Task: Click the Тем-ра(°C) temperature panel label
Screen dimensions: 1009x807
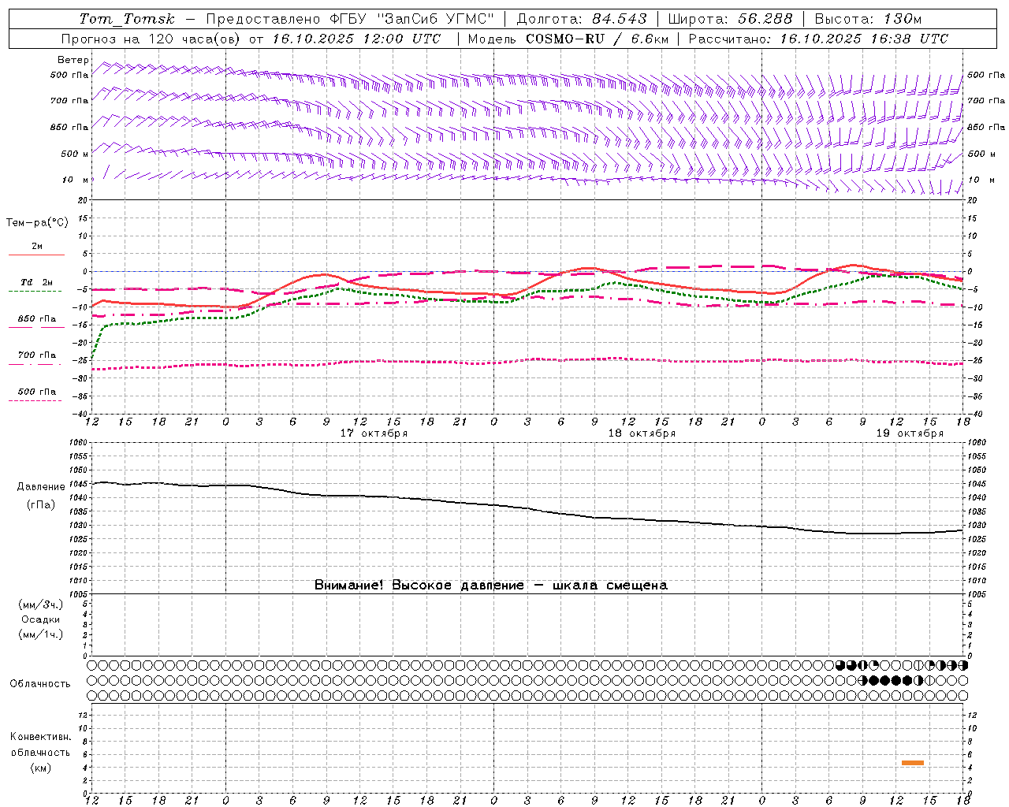Action: [37, 223]
